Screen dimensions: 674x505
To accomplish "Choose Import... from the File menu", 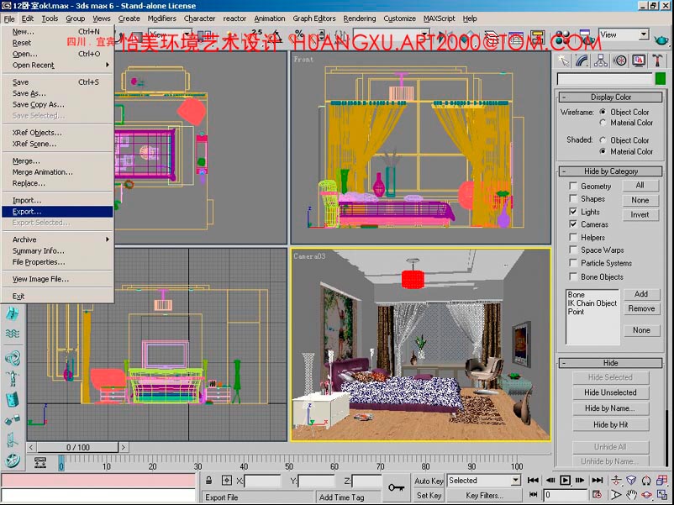I will [58, 200].
